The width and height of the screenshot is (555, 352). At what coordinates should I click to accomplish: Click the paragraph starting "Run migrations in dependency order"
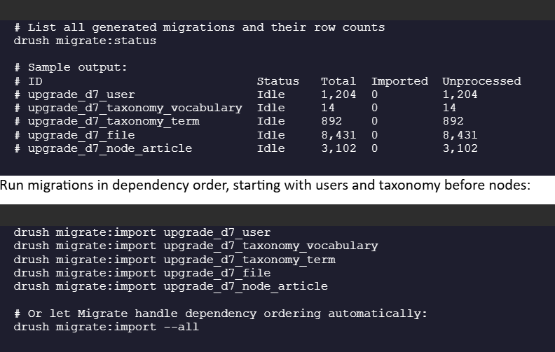265,185
